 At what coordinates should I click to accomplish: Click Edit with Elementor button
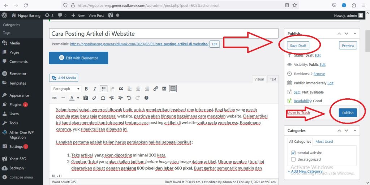78,58
